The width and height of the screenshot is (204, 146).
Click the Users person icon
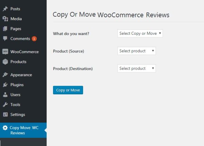pyautogui.click(x=5, y=95)
